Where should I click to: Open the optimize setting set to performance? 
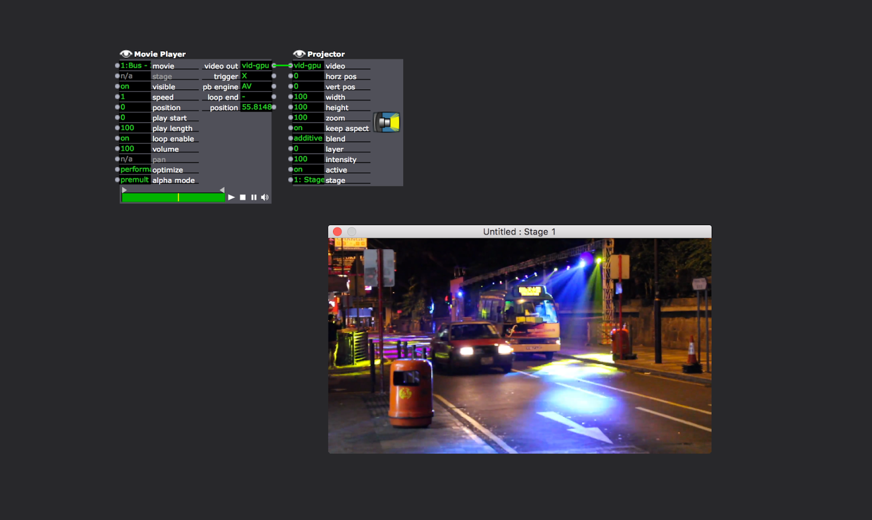pyautogui.click(x=135, y=169)
